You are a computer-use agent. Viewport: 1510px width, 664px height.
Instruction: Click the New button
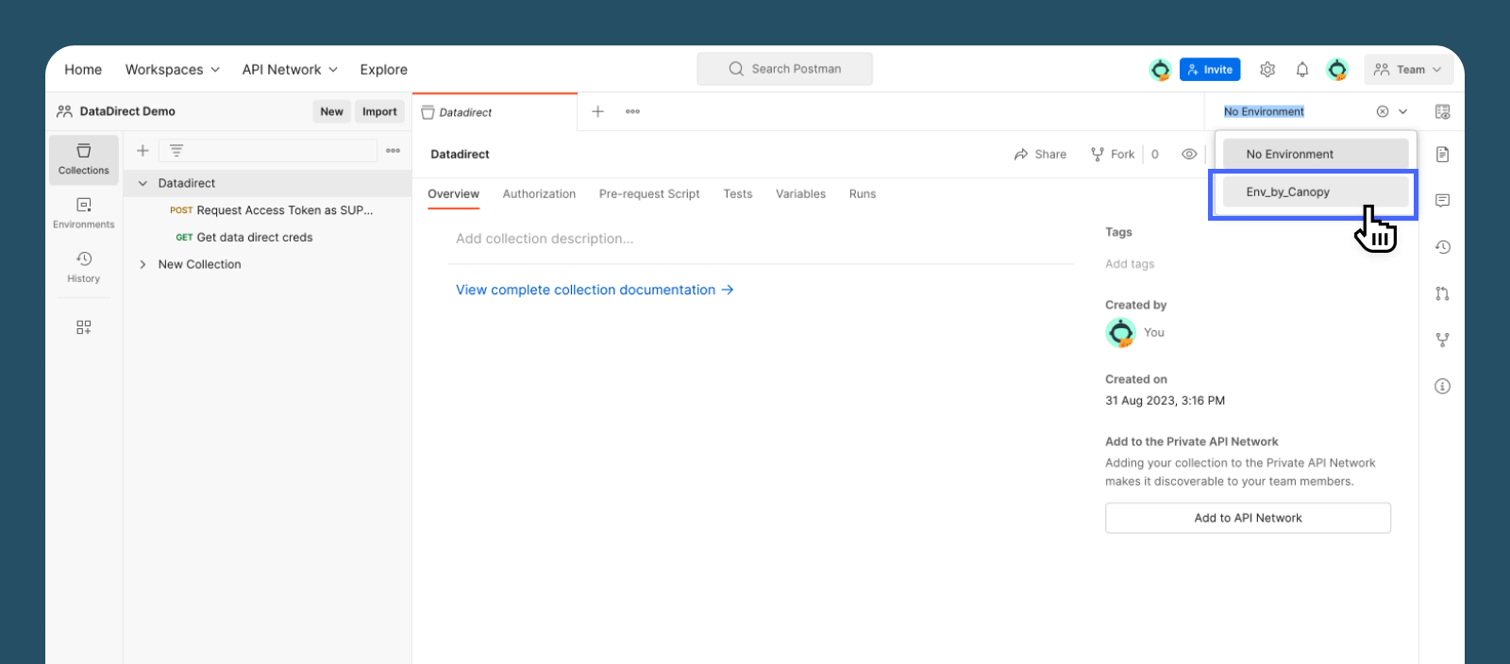coord(331,111)
